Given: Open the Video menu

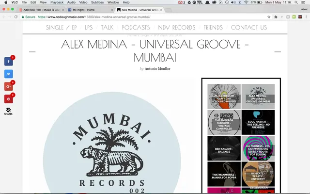Looking at the screenshot, I should pyautogui.click(x=83, y=2).
